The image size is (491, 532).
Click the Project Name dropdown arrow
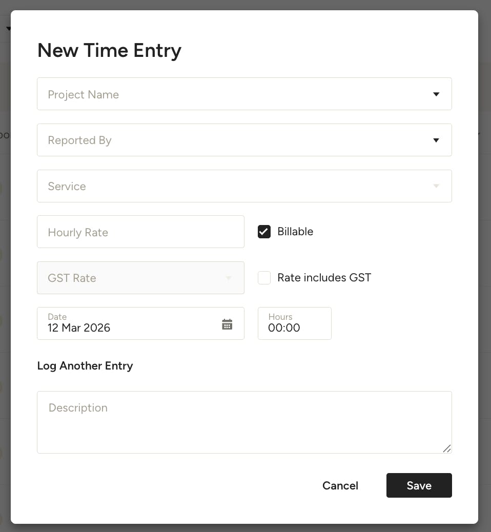(x=436, y=94)
